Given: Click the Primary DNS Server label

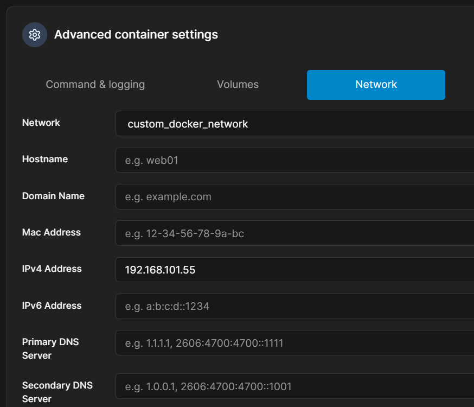Looking at the screenshot, I should [x=50, y=348].
